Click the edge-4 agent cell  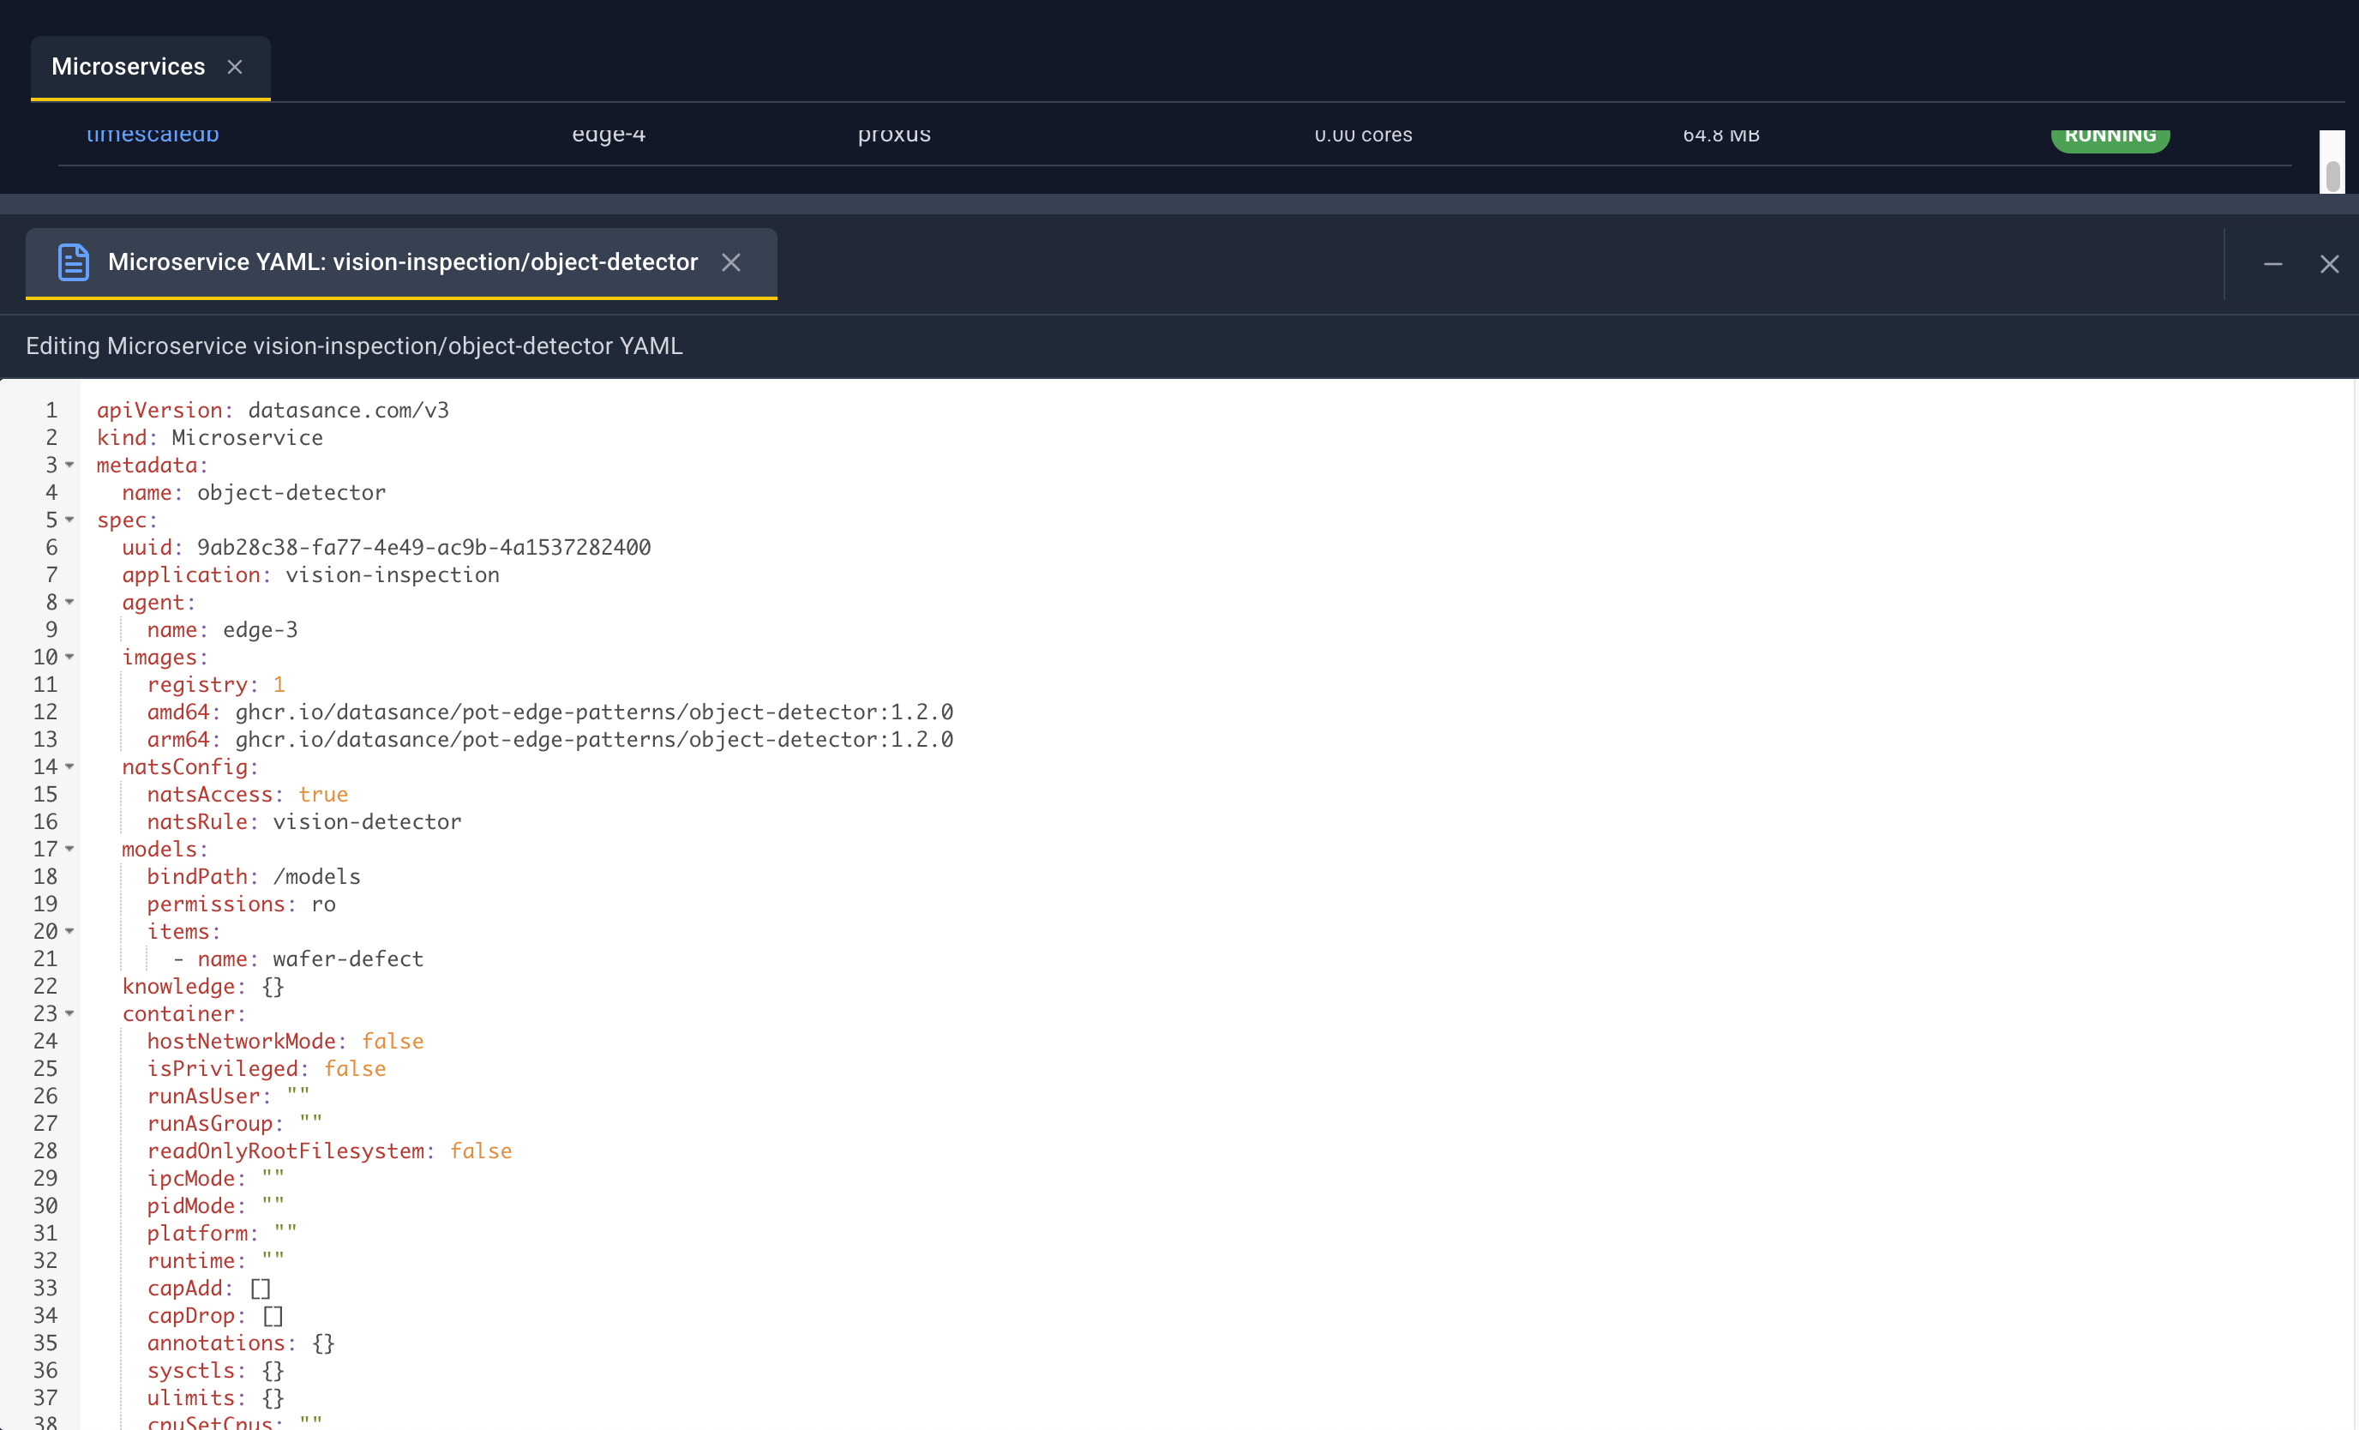[609, 135]
